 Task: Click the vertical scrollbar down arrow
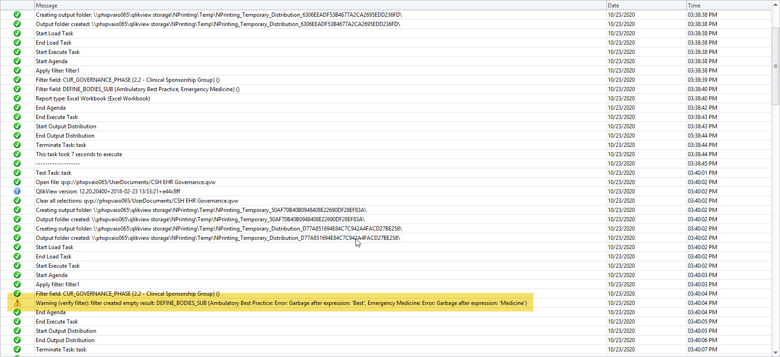tap(775, 353)
